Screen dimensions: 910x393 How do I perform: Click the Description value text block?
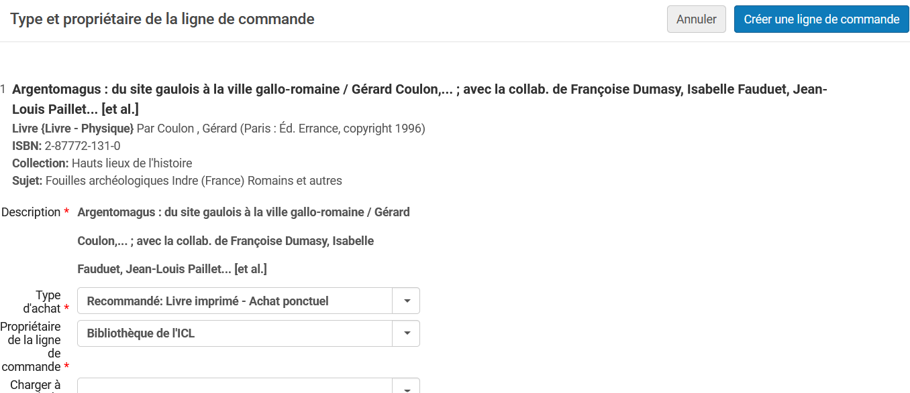(x=243, y=240)
